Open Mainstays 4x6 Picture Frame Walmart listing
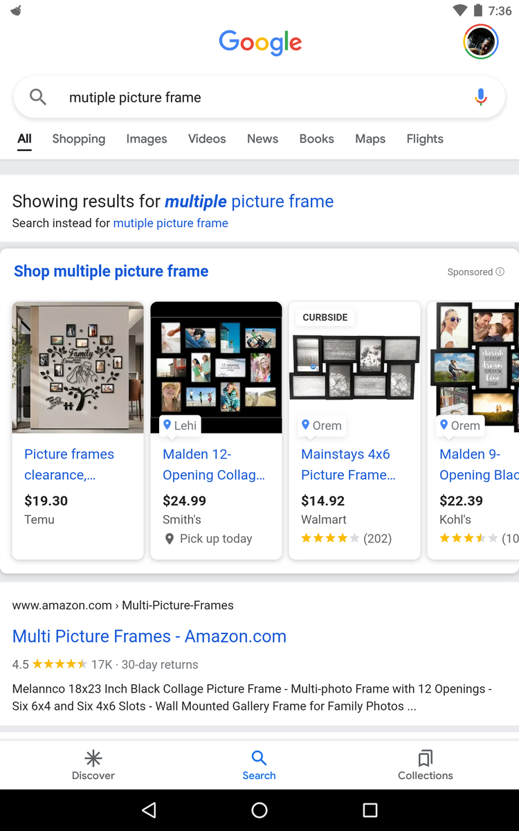 pyautogui.click(x=349, y=465)
